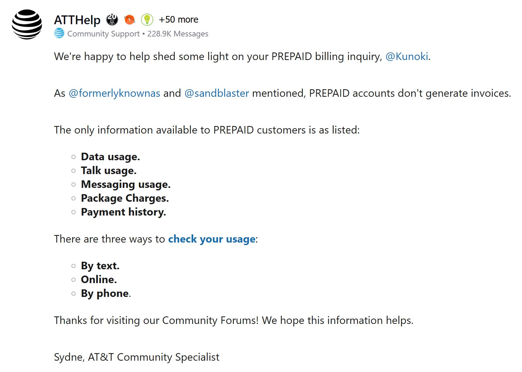The width and height of the screenshot is (522, 372).
Task: Click the Package Charges bullet item
Action: [125, 198]
